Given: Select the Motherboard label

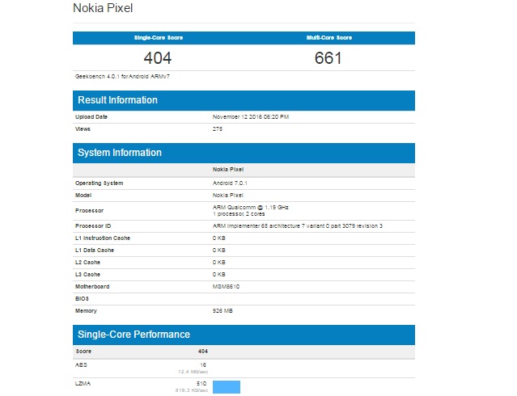Looking at the screenshot, I should coord(92,287).
